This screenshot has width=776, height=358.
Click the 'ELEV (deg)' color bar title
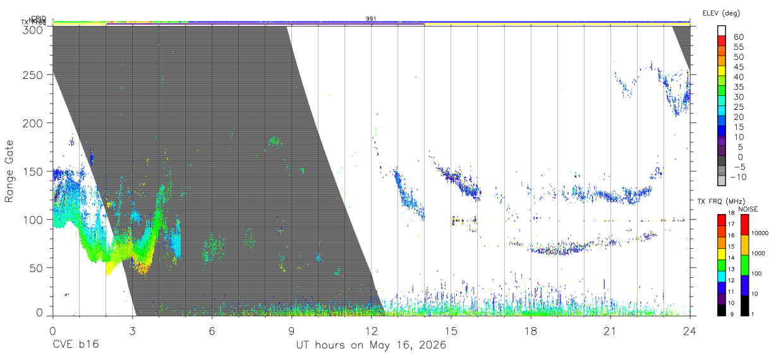pos(721,13)
